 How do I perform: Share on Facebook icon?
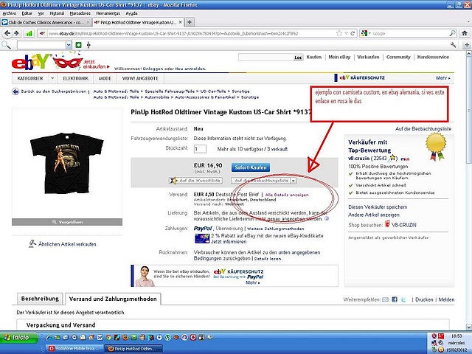(x=395, y=299)
